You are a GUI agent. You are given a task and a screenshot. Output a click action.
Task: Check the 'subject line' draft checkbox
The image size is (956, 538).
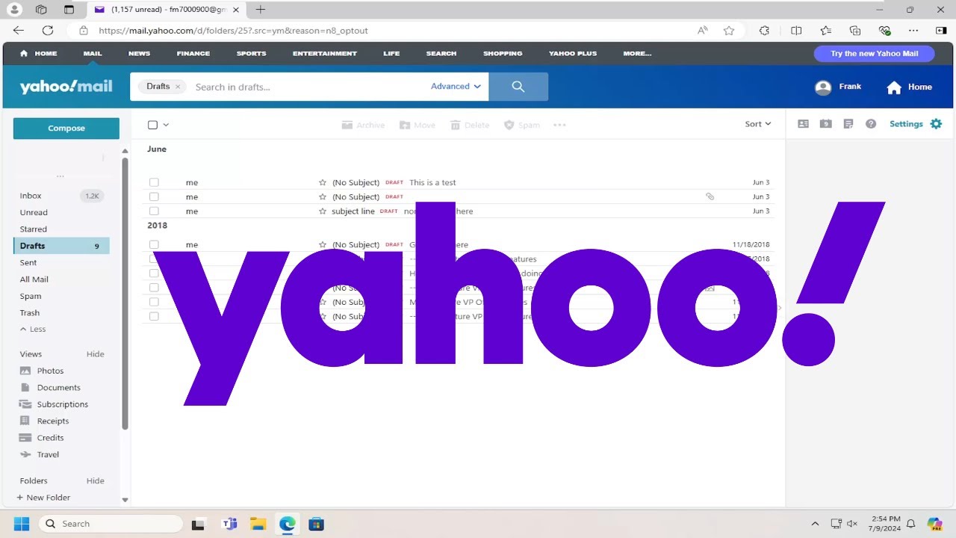[154, 211]
